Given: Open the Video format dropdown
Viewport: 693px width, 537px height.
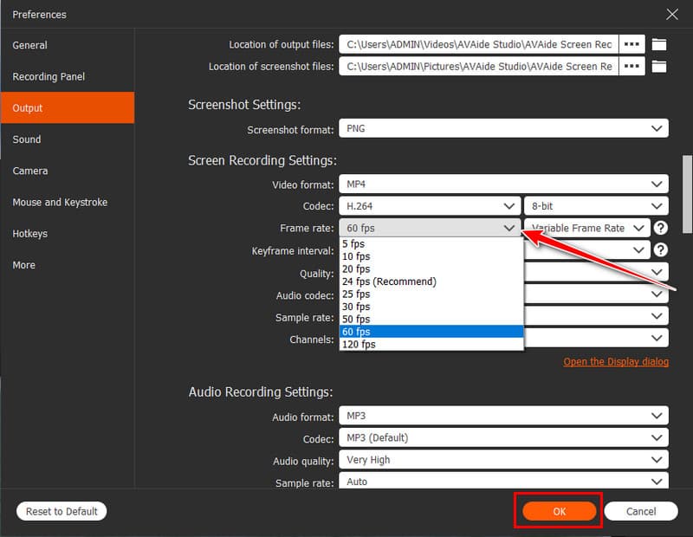Looking at the screenshot, I should click(x=502, y=184).
